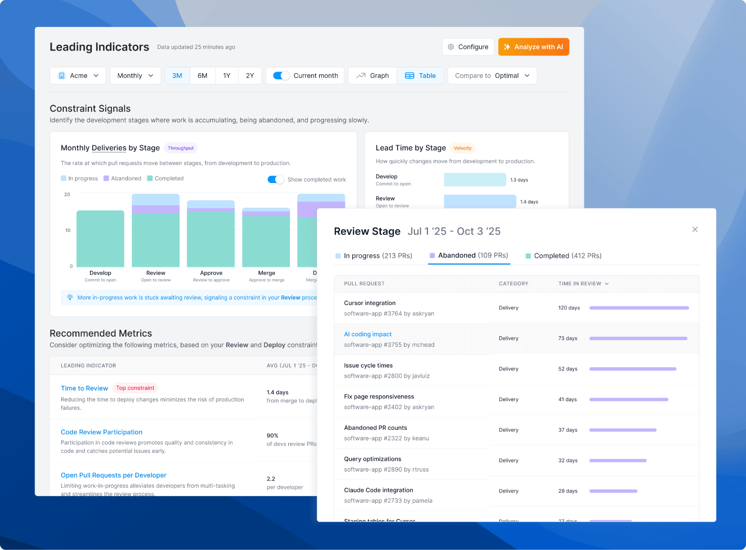Switch to In progress (213 PRs) tab
Viewport: 746px width, 550px height.
pos(374,256)
